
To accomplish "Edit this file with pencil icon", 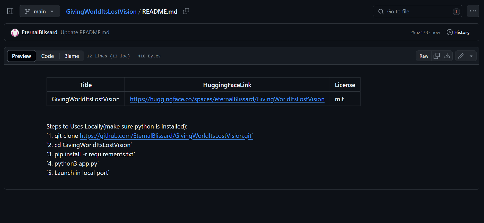I will (461, 56).
